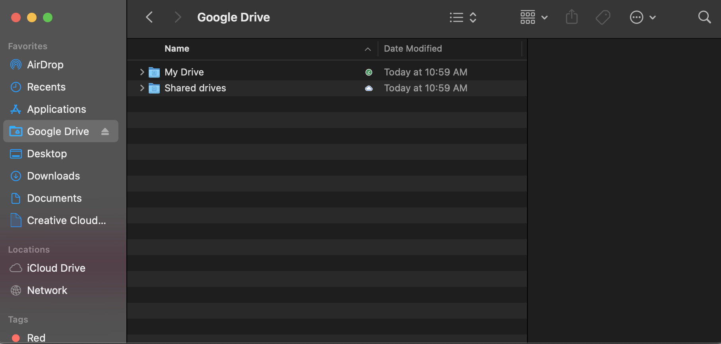Click the cloud status badge on Shared drives

coord(369,88)
